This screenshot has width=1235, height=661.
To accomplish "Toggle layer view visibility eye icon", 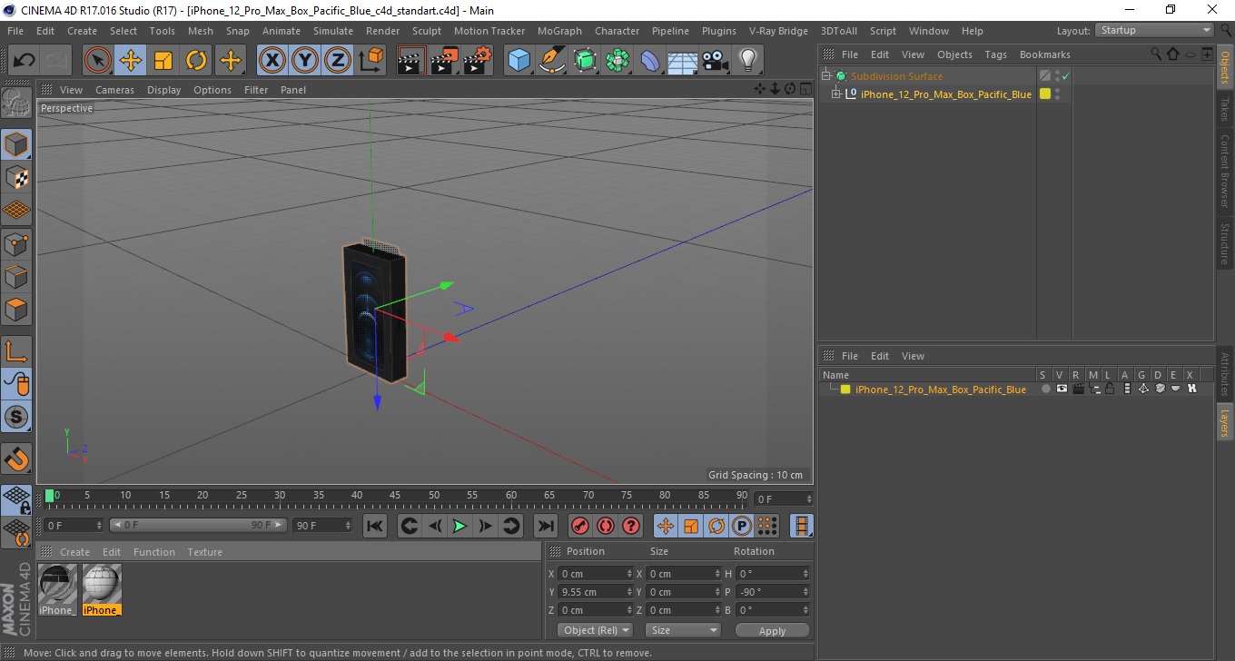I will click(x=1061, y=389).
